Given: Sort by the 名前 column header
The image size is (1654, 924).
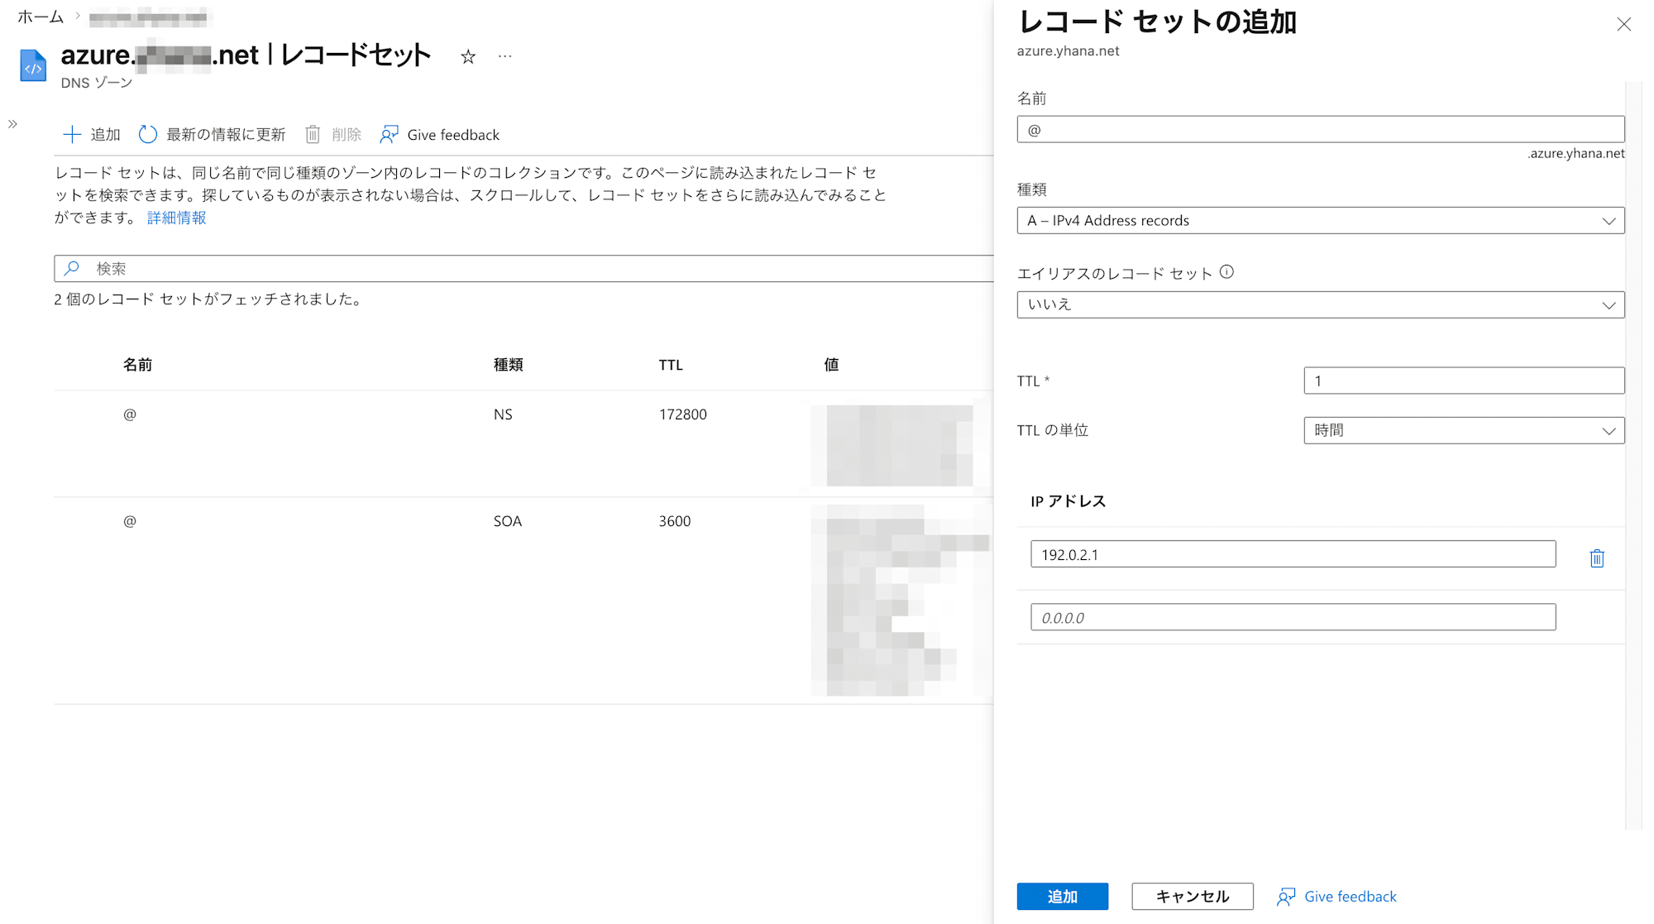Looking at the screenshot, I should [137, 365].
